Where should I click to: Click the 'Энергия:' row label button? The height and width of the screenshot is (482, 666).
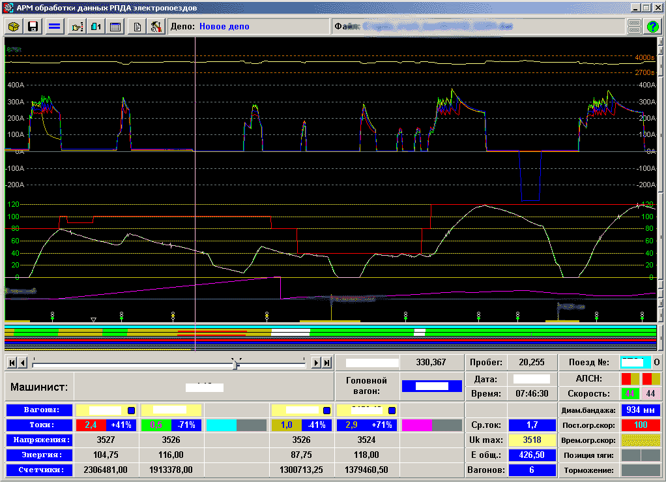coord(40,455)
